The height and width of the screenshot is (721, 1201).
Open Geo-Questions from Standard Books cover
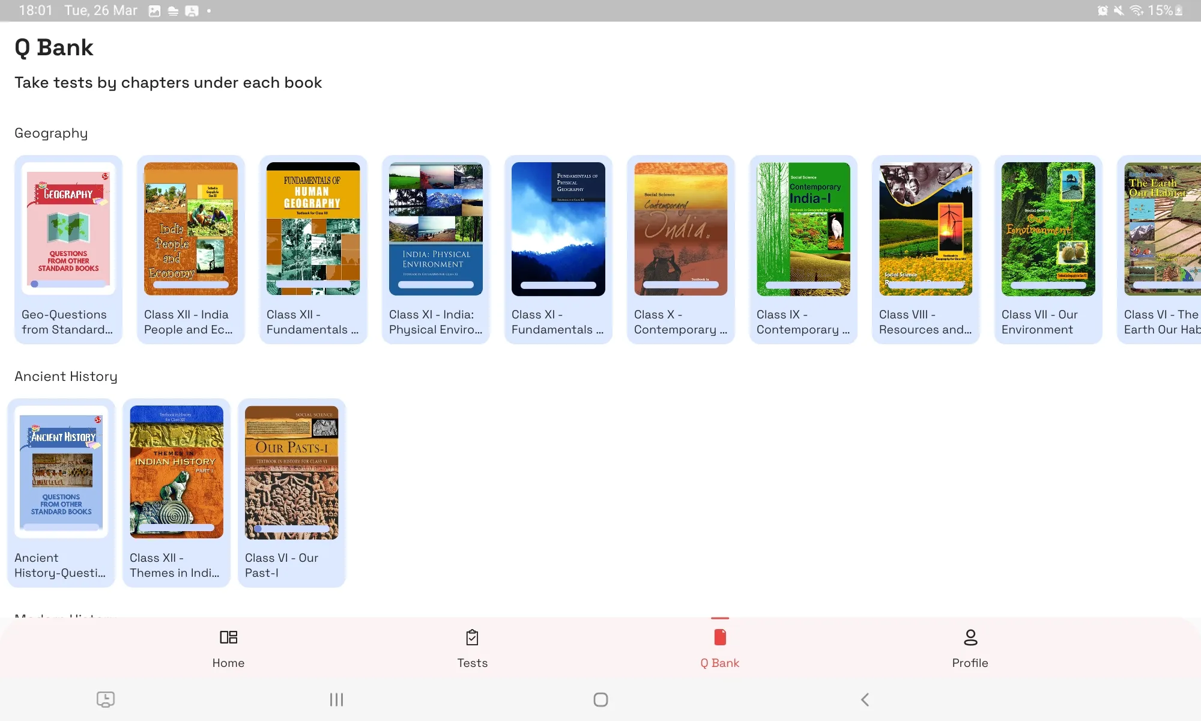(68, 228)
